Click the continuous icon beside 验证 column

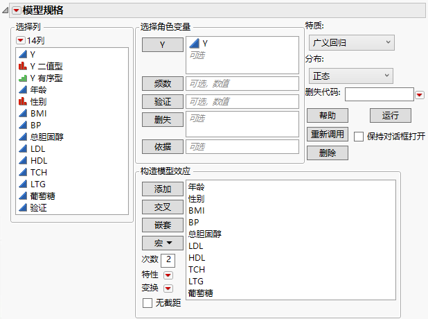[23, 208]
